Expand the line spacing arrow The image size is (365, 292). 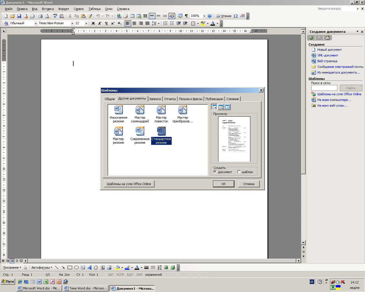159,23
